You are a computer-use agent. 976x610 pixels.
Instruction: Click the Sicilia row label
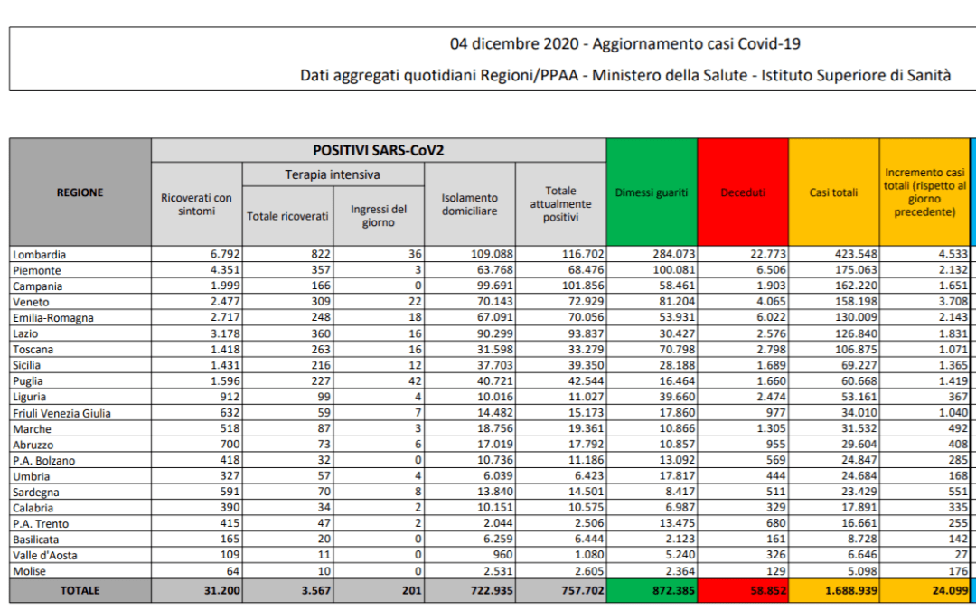[x=27, y=365]
